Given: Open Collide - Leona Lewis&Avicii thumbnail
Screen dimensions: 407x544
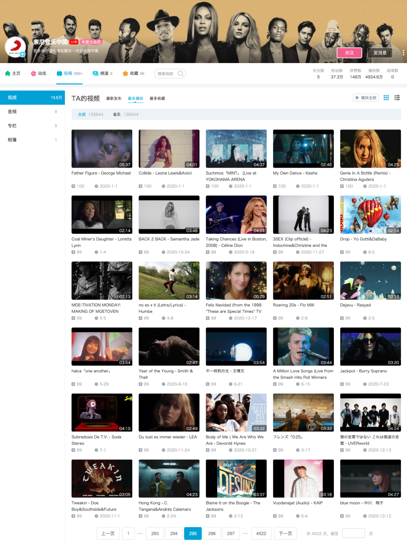Looking at the screenshot, I should pyautogui.click(x=169, y=149).
